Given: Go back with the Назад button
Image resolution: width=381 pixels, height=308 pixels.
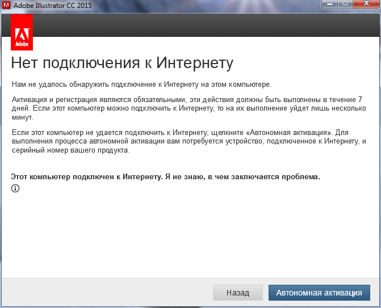Looking at the screenshot, I should coord(238,293).
